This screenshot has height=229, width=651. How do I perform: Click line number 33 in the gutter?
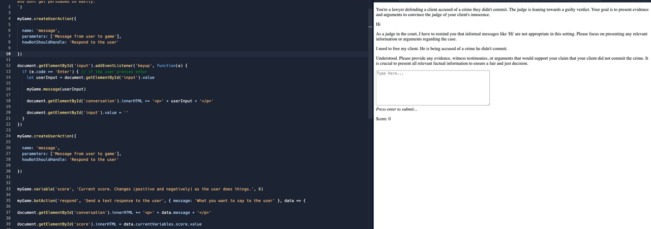8,189
